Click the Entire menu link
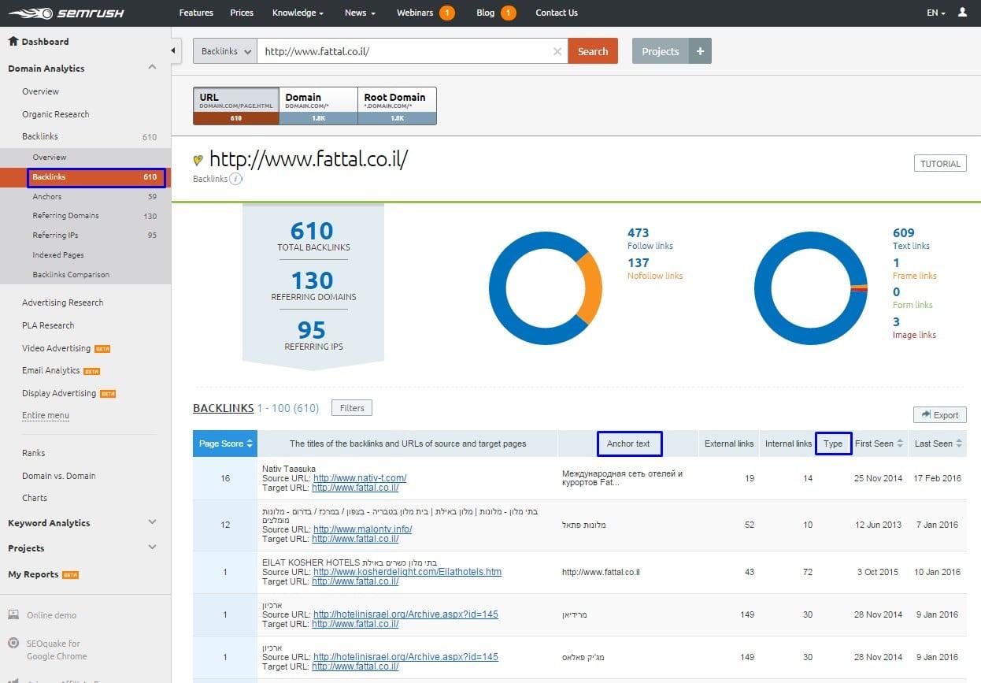The width and height of the screenshot is (981, 683). (46, 415)
